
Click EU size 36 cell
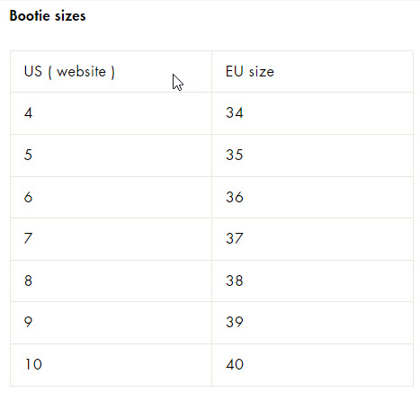[x=313, y=198]
